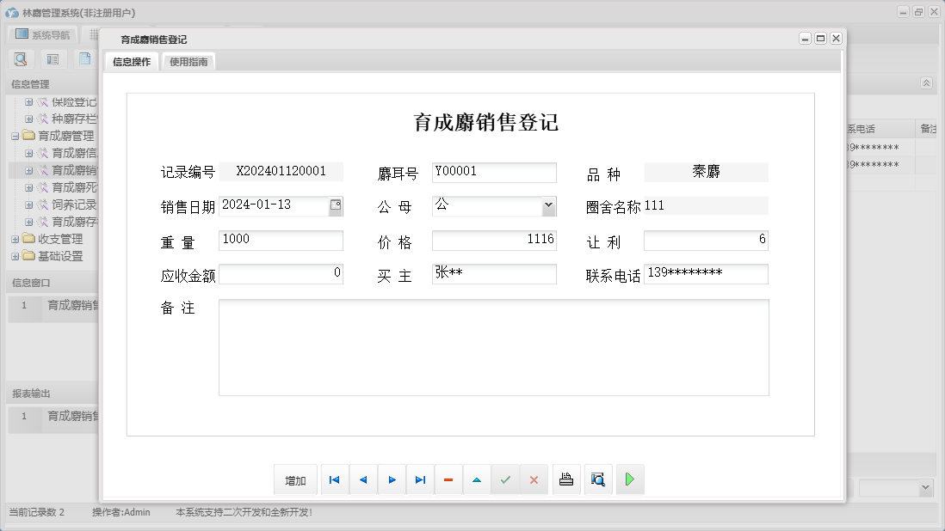The image size is (945, 531).
Task: Click the 系统导航 navigation button
Action: (43, 34)
